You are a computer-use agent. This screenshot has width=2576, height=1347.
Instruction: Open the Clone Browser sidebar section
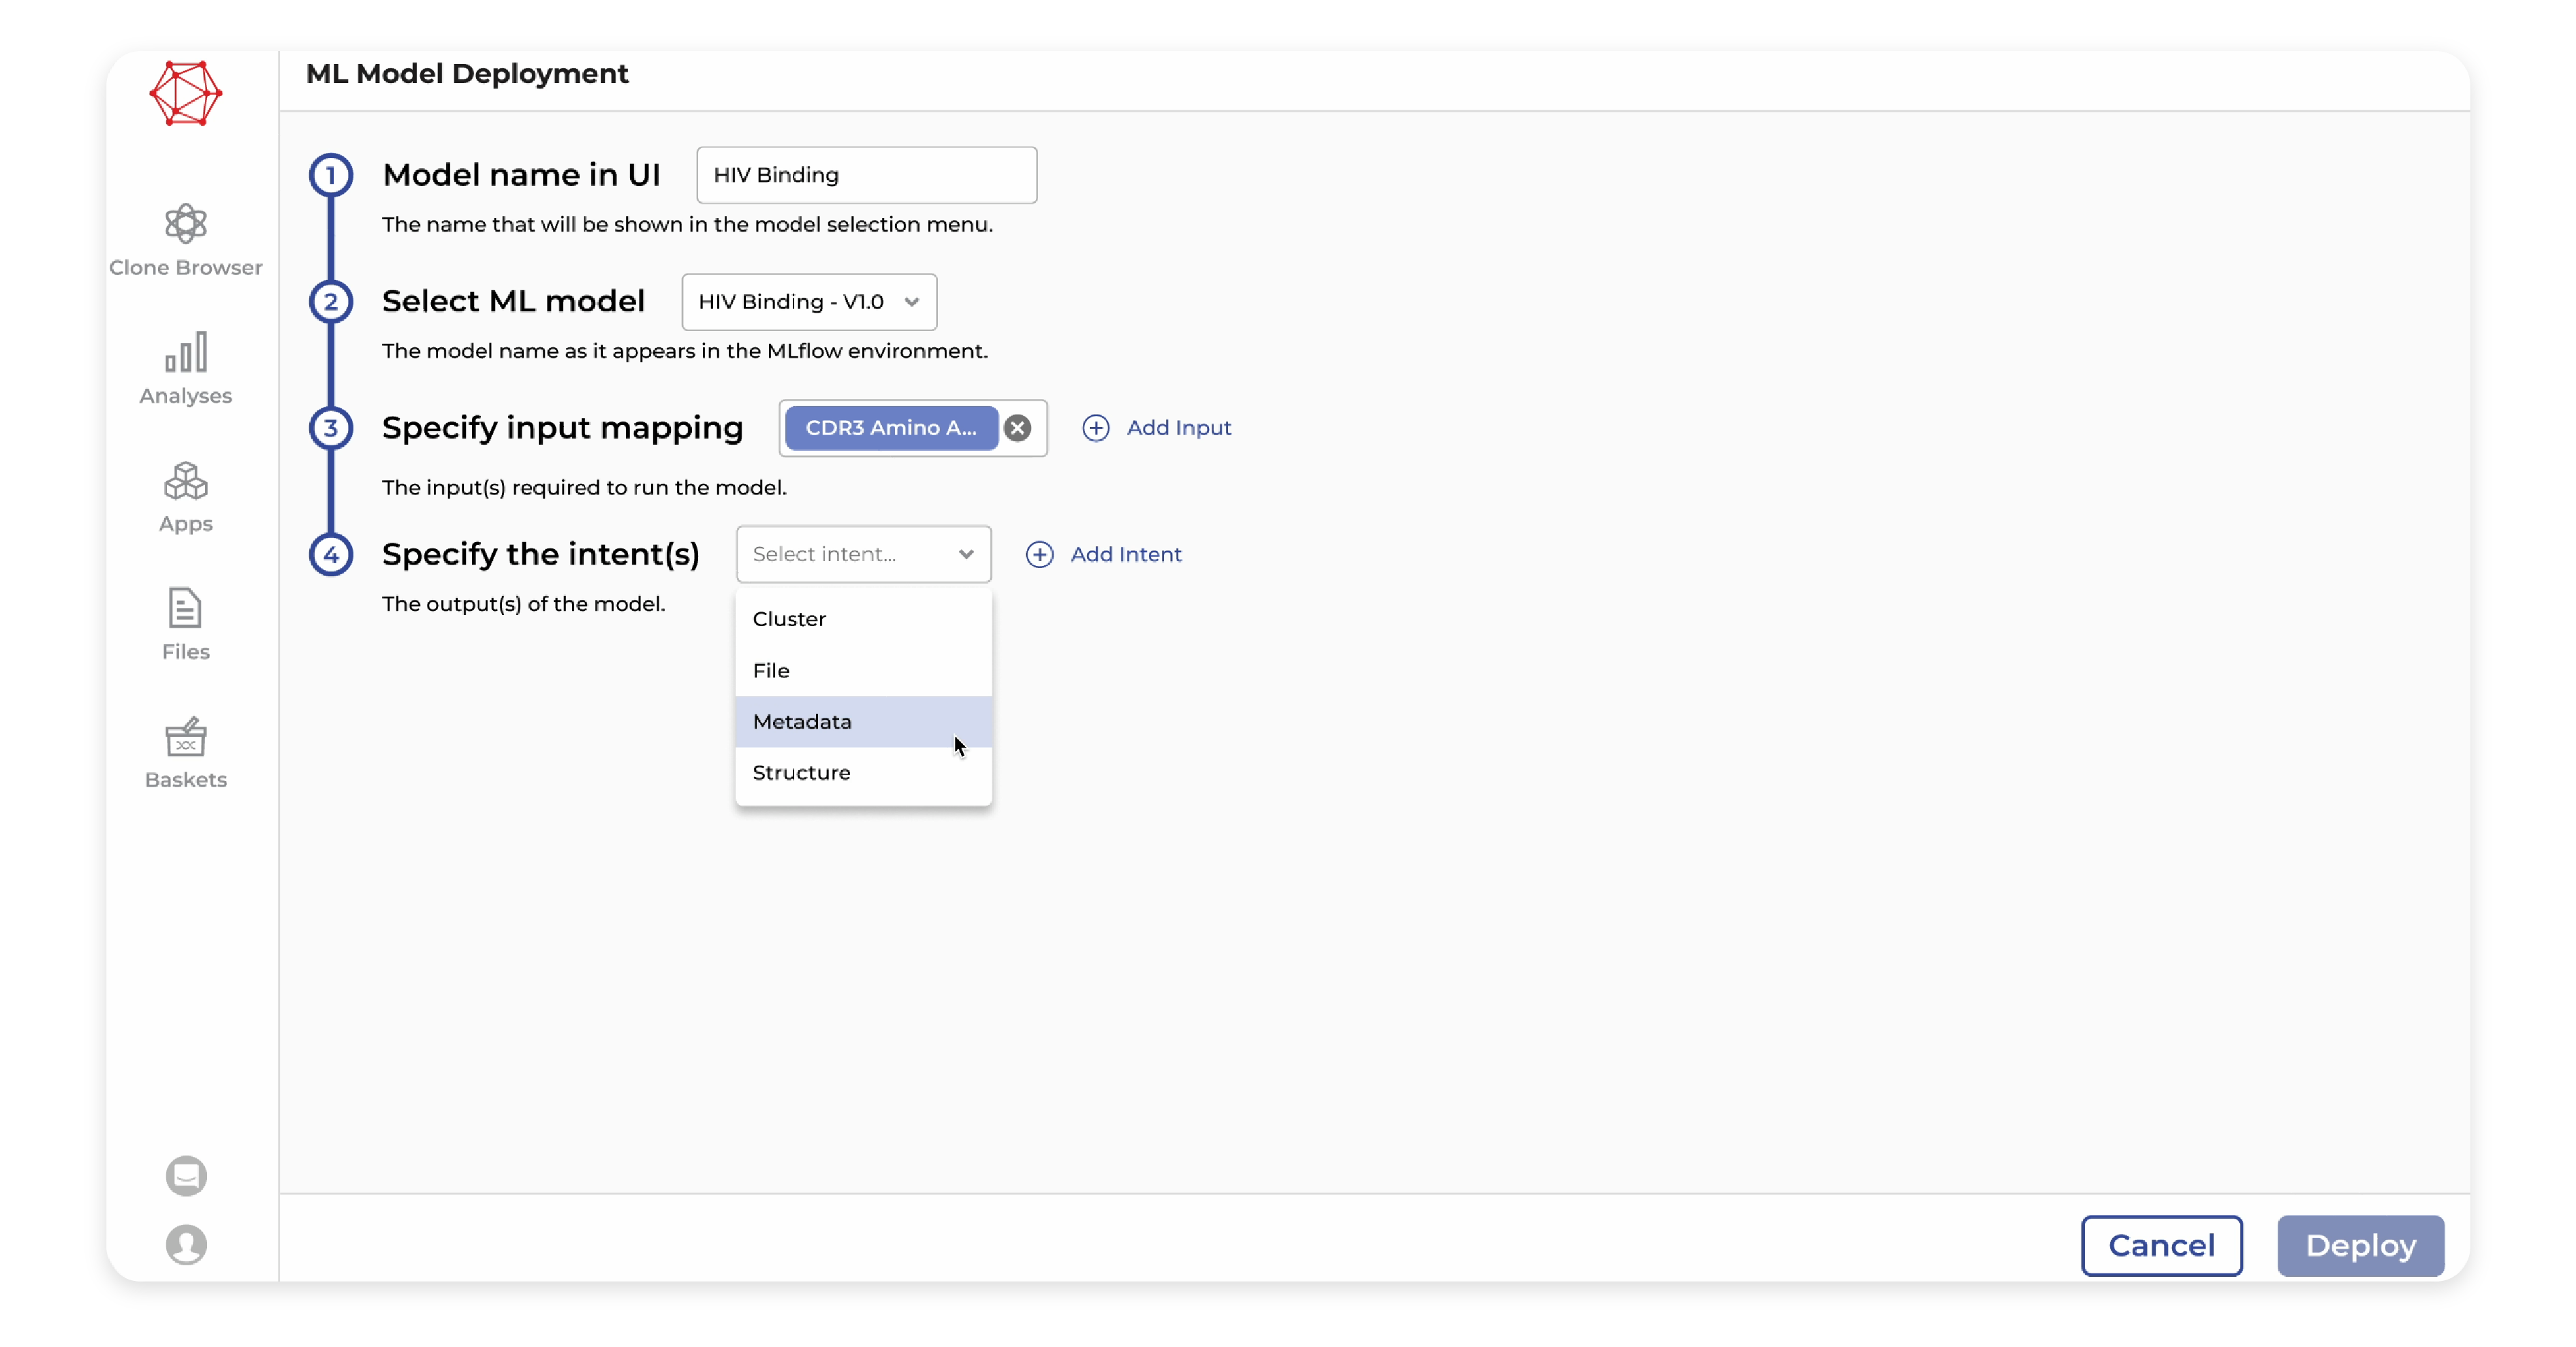pos(186,241)
